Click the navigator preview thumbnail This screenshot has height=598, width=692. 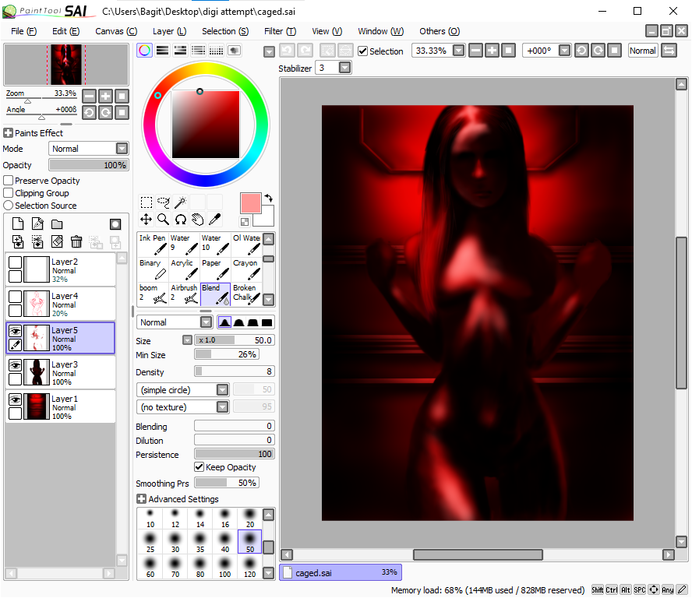click(66, 65)
